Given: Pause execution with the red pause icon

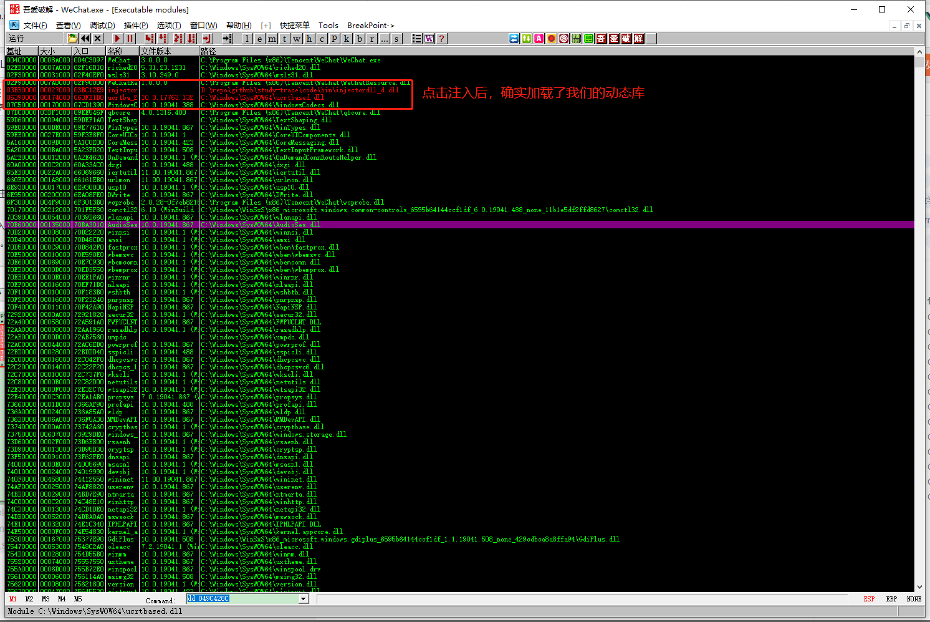Looking at the screenshot, I should (x=130, y=39).
